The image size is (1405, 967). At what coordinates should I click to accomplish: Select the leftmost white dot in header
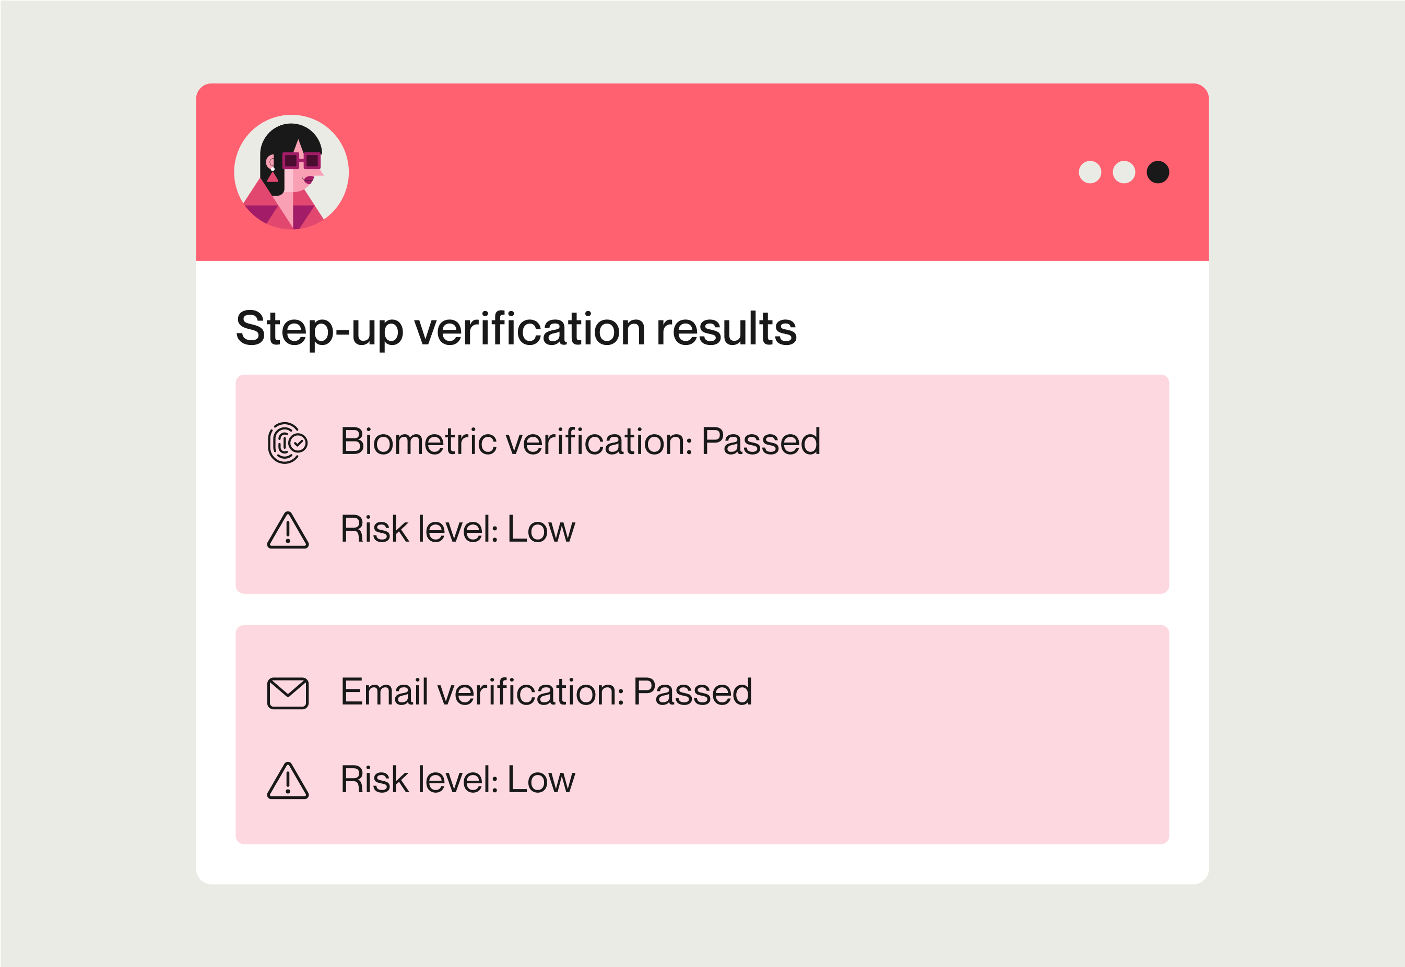click(x=1090, y=172)
